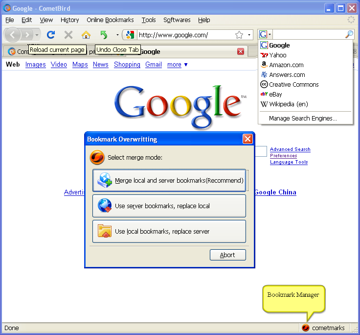The width and height of the screenshot is (360, 335).
Task: Select Google from the search engine list
Action: click(305, 45)
